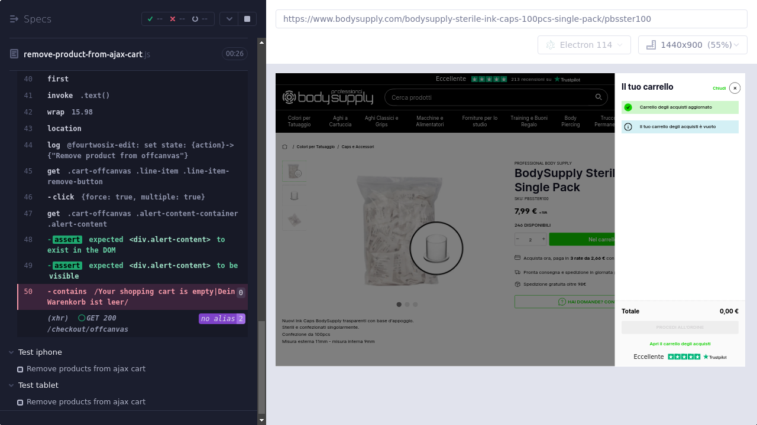Click the Cerca prodotti search field
Image resolution: width=757 pixels, height=425 pixels.
click(x=491, y=97)
